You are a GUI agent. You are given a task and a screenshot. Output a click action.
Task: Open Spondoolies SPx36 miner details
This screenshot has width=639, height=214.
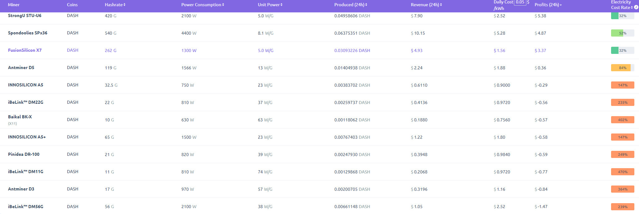point(28,33)
